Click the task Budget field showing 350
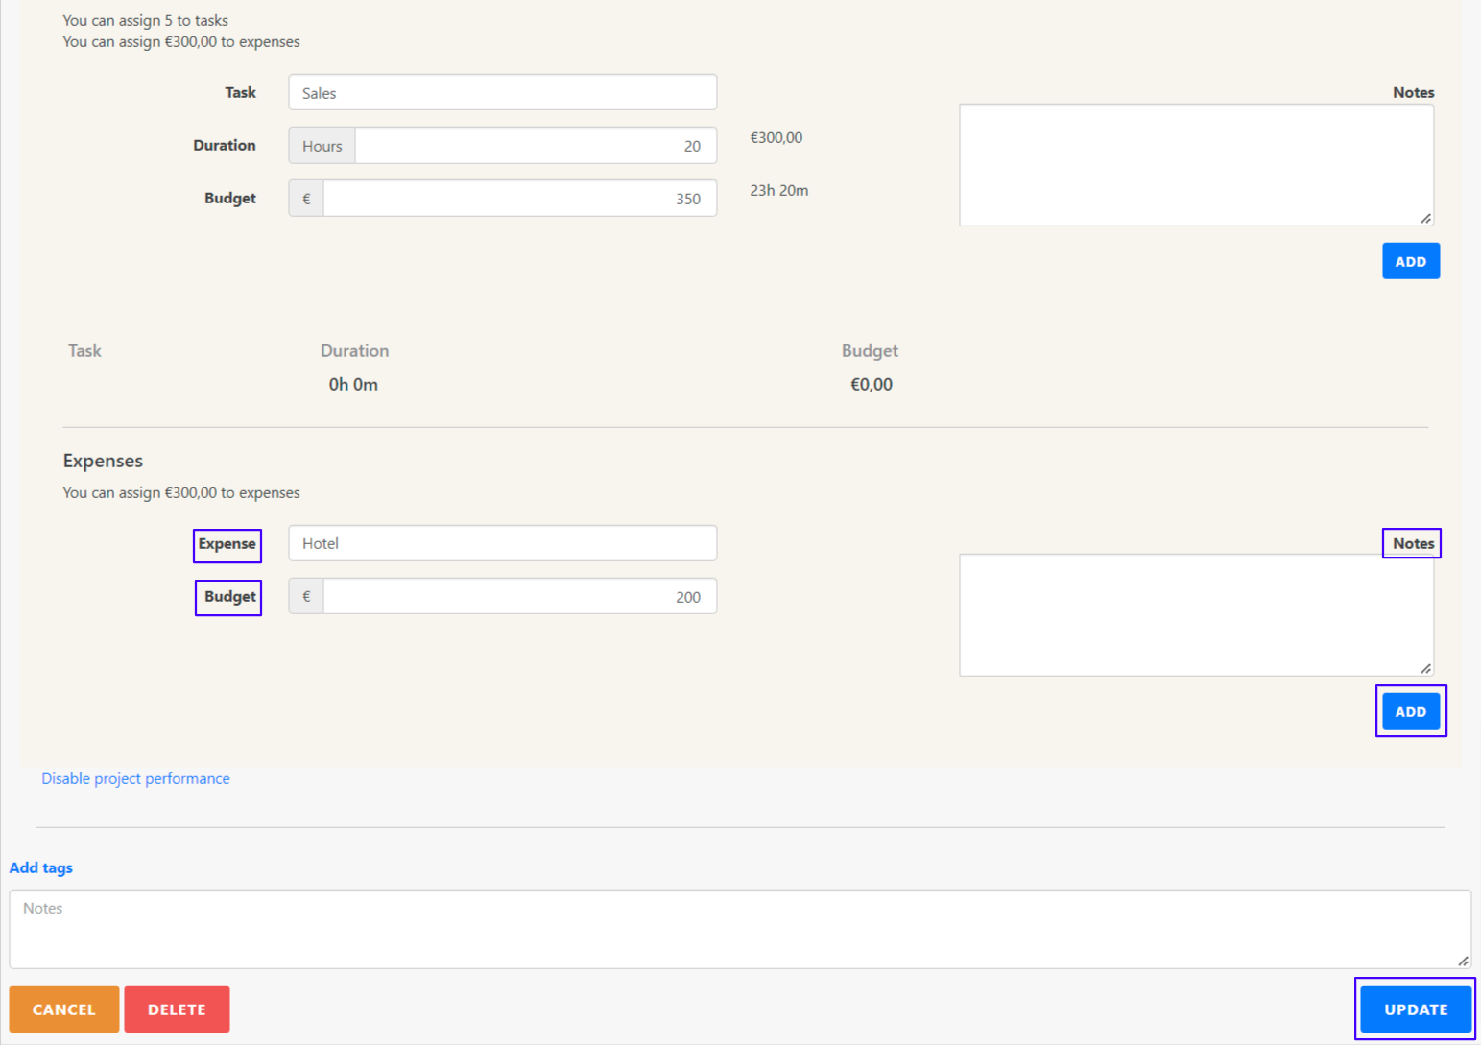The image size is (1481, 1045). tap(519, 199)
